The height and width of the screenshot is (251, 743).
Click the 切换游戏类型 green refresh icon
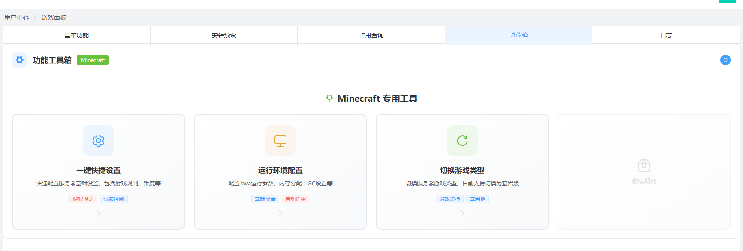(462, 141)
